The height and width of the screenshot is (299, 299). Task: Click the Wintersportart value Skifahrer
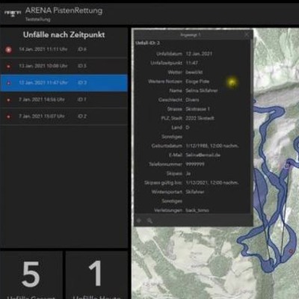point(195,192)
